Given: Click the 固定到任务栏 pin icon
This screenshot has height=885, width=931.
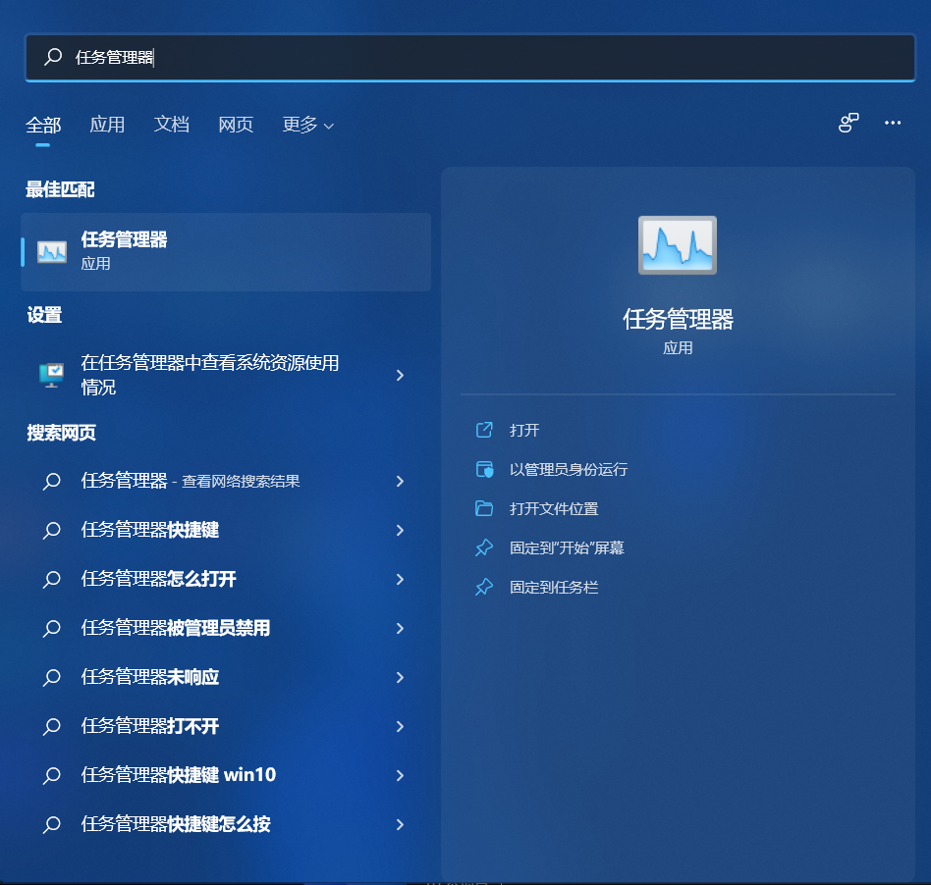Looking at the screenshot, I should (x=484, y=587).
